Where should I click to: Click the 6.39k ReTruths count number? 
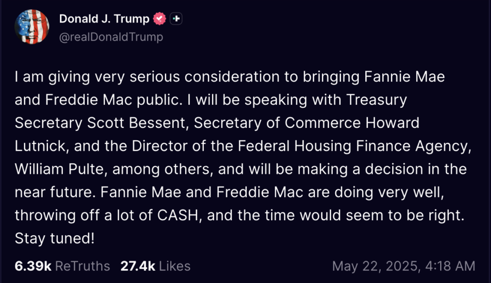(33, 266)
